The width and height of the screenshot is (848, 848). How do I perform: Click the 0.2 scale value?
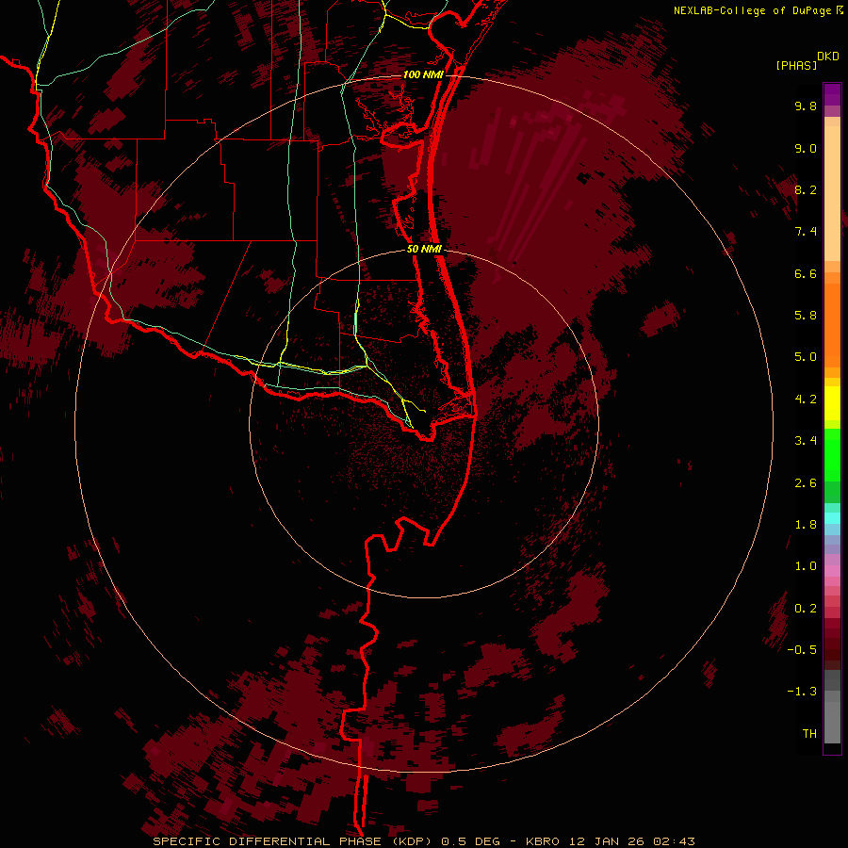tap(806, 609)
